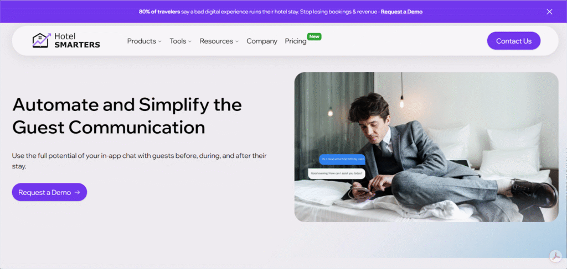Click the Contact Us button
Screen dimensions: 567x269
513,41
